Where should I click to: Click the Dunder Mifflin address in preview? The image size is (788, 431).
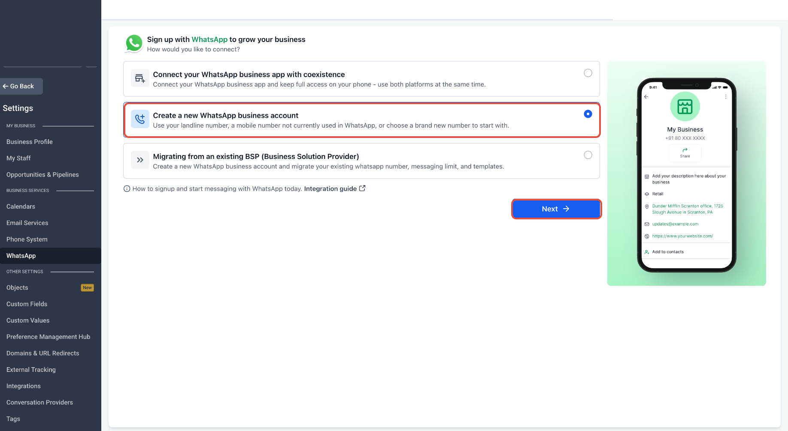pos(688,209)
